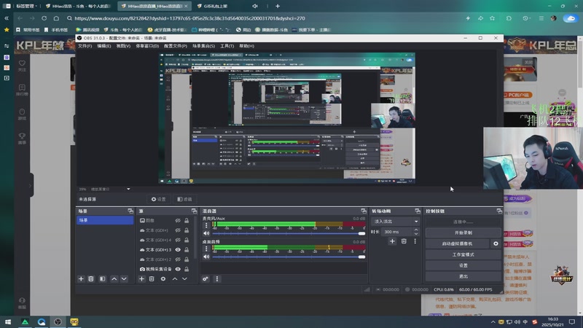The width and height of the screenshot is (583, 328).
Task: Open scene filters icon in scenes toolbar
Action: (x=102, y=279)
